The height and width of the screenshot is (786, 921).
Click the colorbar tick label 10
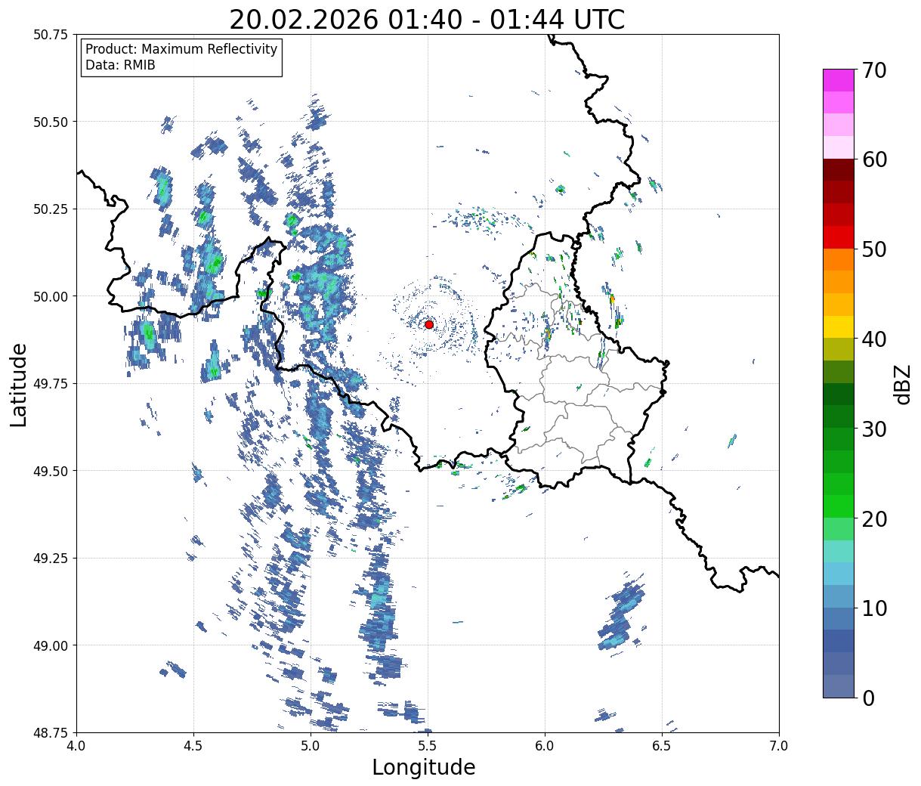tap(874, 608)
